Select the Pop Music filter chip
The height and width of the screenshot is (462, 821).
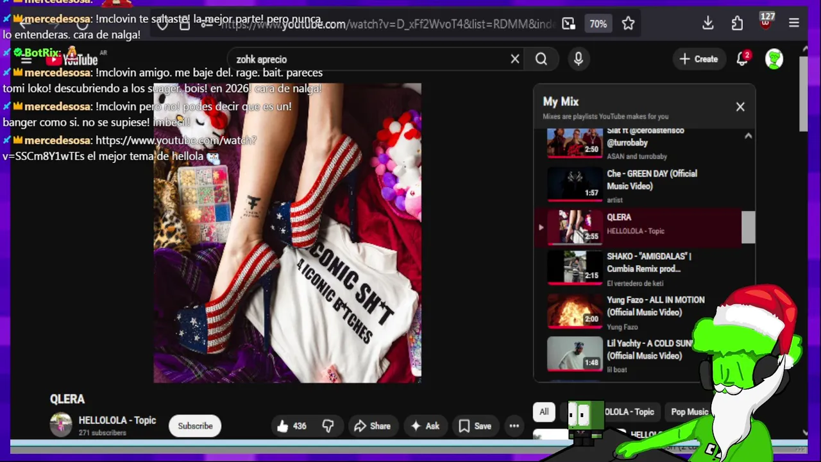(x=690, y=412)
